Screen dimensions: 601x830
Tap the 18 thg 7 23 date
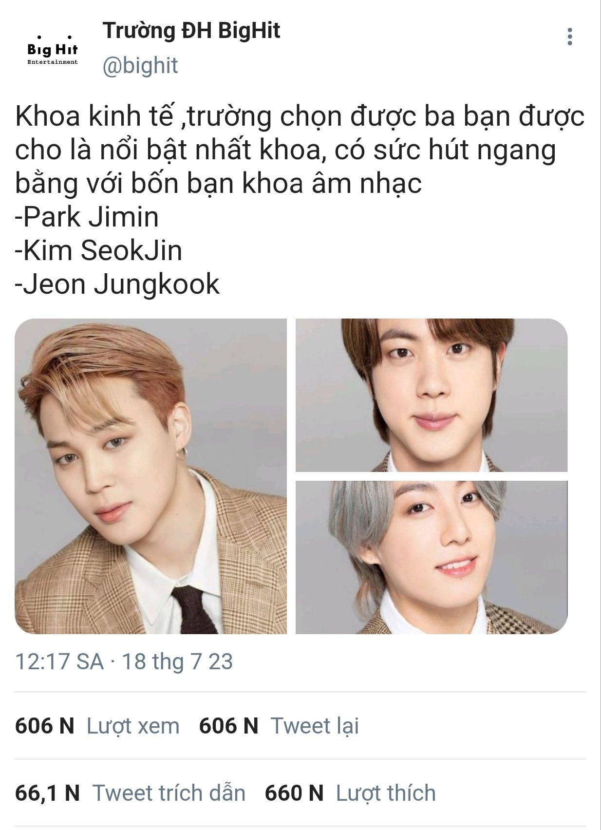177,661
